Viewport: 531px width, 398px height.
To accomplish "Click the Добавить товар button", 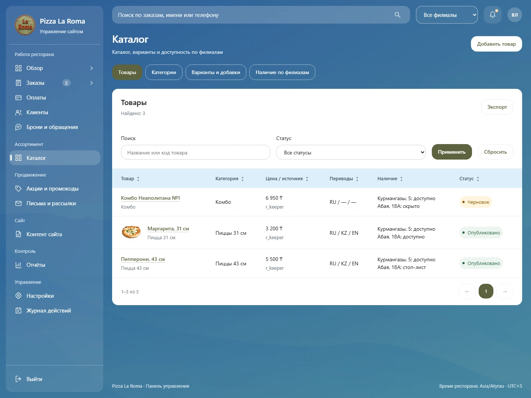I will (496, 44).
